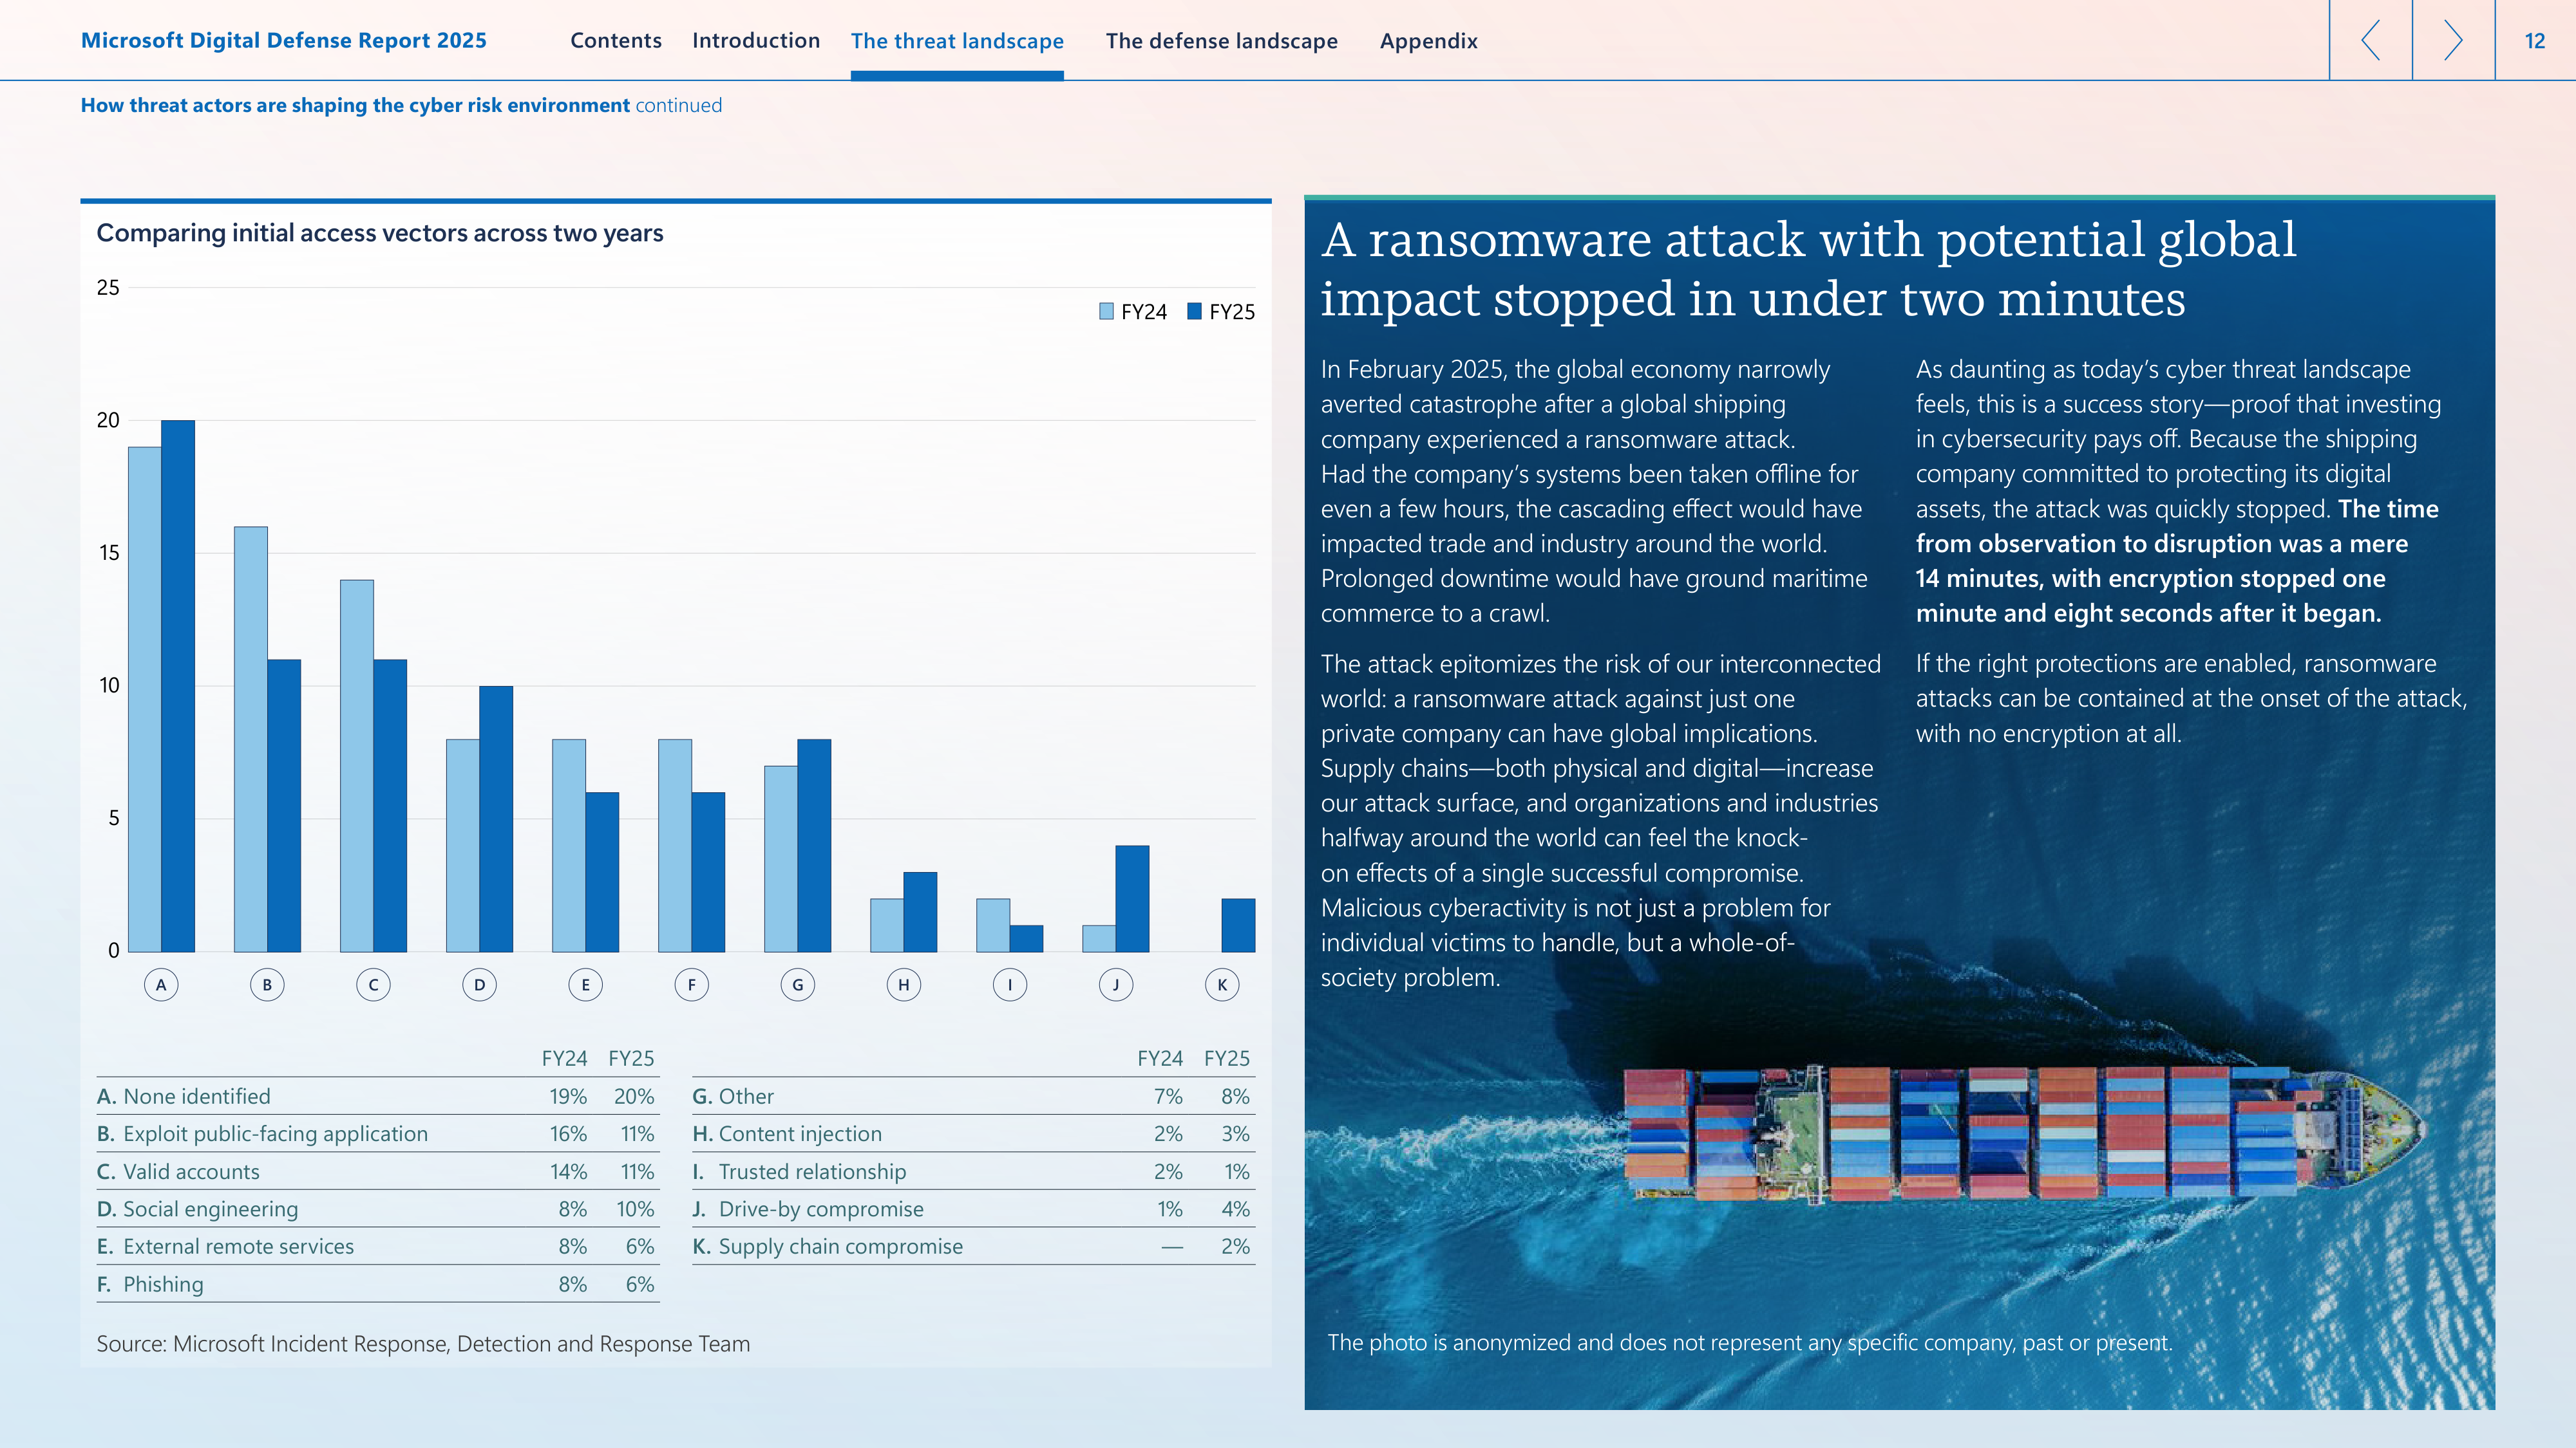Click the 'I. Trusted relationship' row label
This screenshot has width=2576, height=1448.
(799, 1171)
